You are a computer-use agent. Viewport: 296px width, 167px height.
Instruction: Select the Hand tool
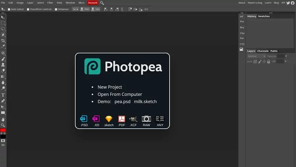3,119
